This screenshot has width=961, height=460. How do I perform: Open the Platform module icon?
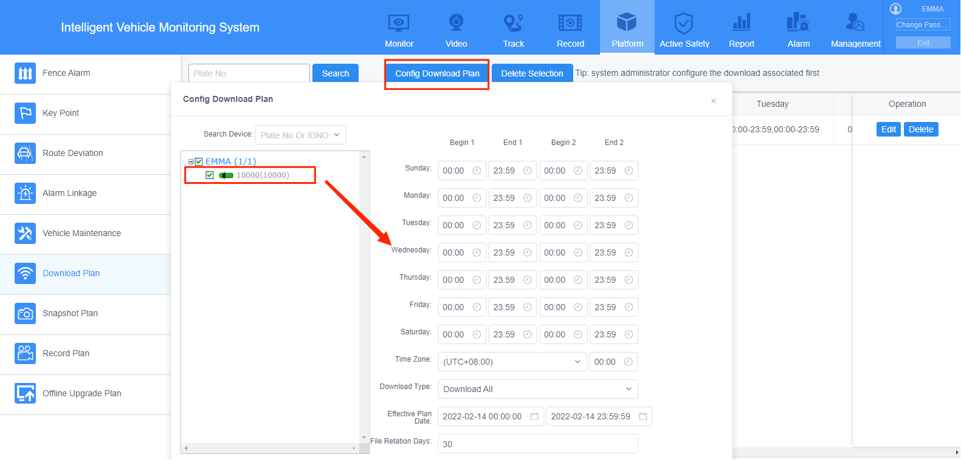click(627, 23)
